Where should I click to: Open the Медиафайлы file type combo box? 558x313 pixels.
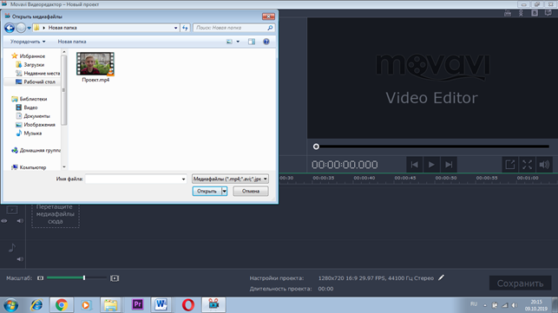230,179
